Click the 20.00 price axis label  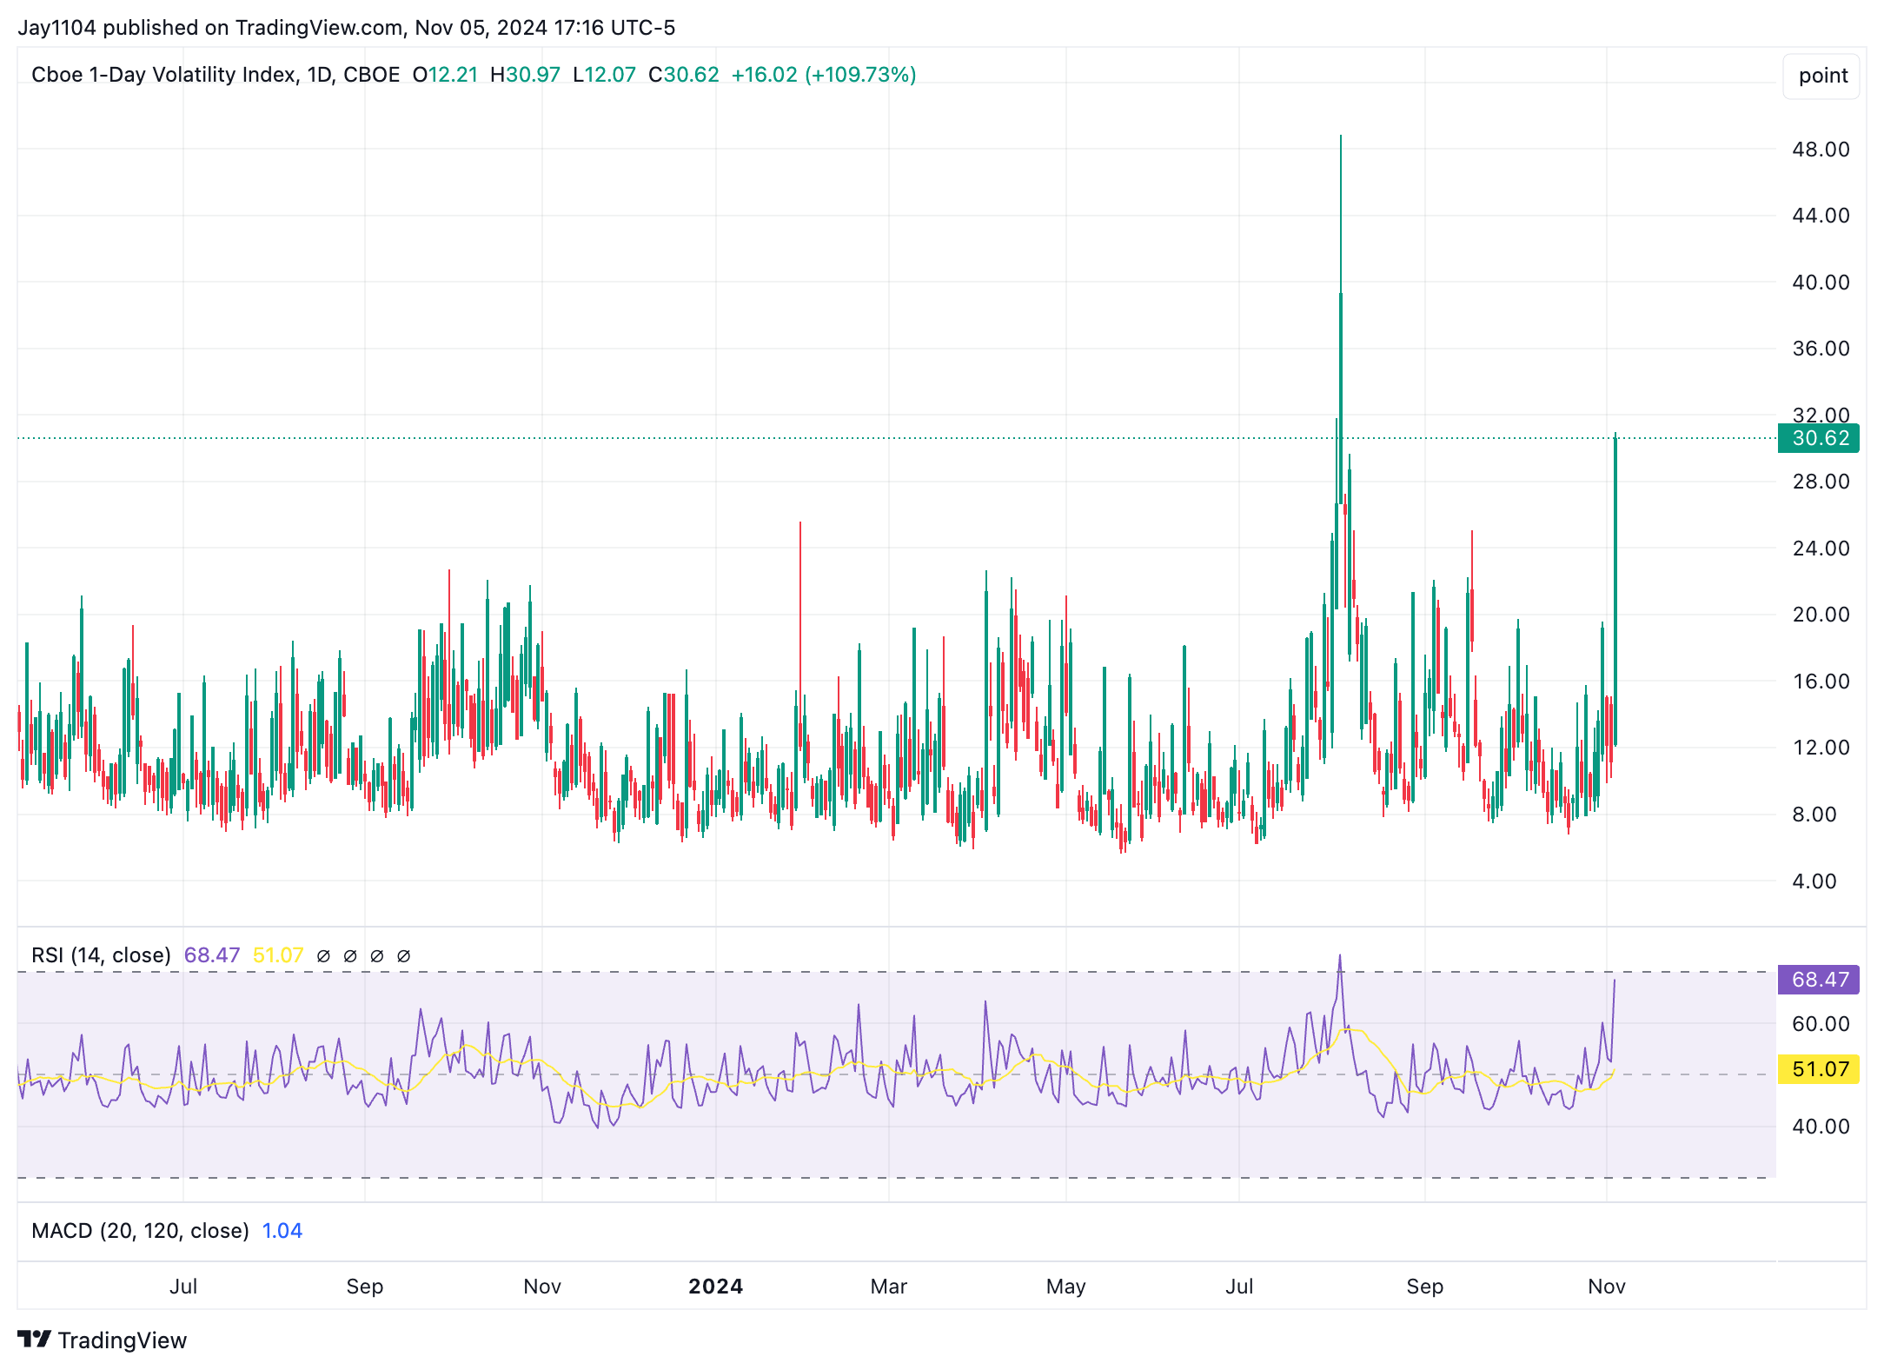[x=1821, y=615]
